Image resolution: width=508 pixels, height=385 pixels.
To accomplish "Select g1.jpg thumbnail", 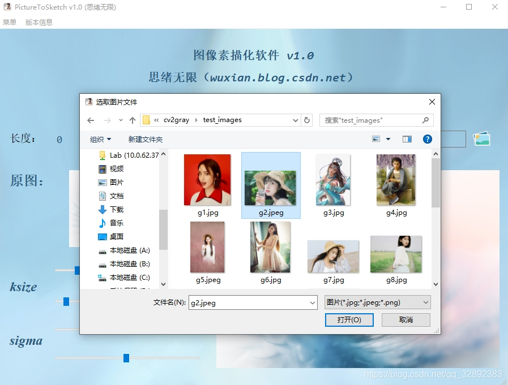I will 207,180.
